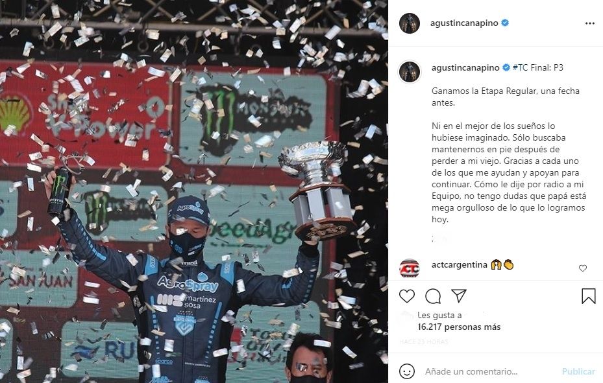Open #TC hashtag link
The image size is (603, 383).
point(520,67)
